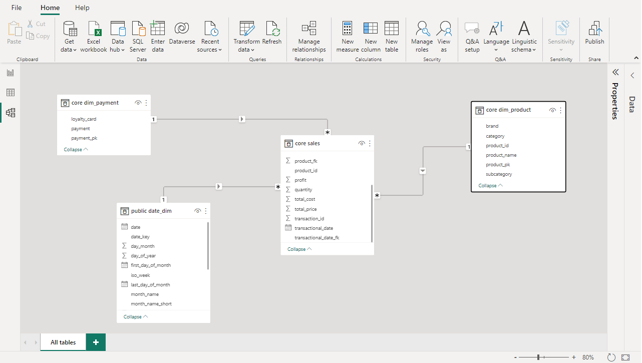
Task: Open the SQL Server connector
Action: click(x=138, y=35)
